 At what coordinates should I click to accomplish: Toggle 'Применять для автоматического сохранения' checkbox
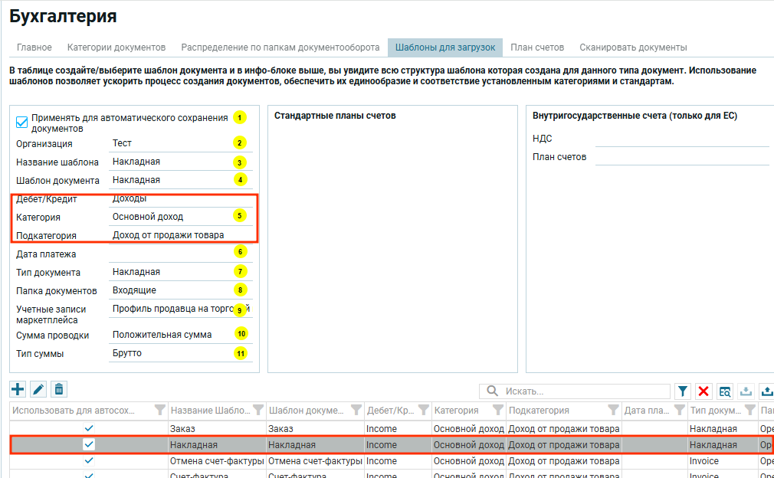click(22, 123)
